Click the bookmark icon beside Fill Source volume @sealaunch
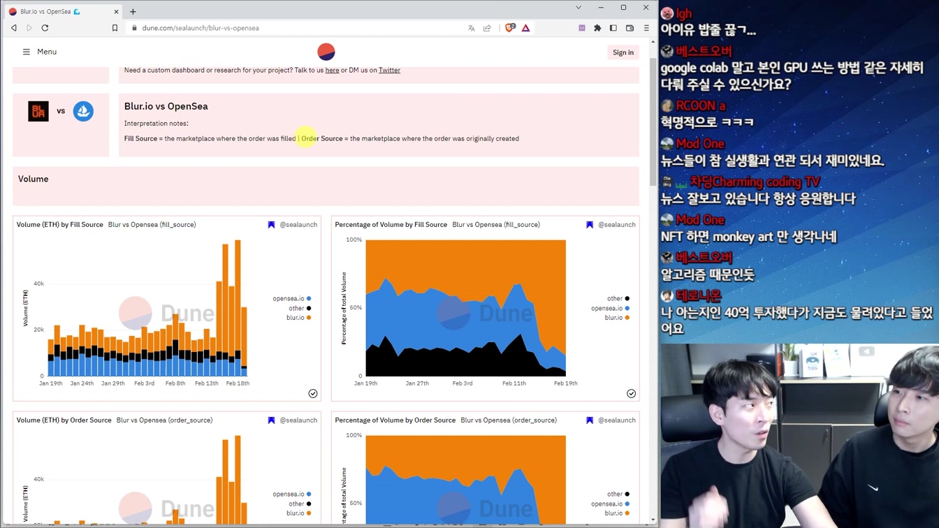 (x=272, y=225)
